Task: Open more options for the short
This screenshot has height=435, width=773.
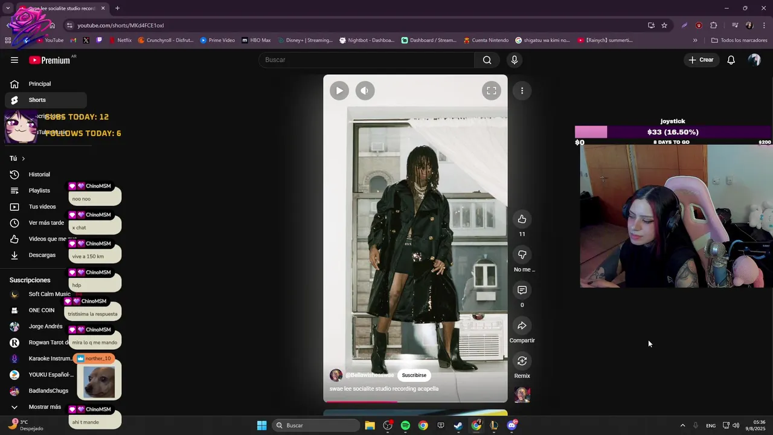Action: pos(522,91)
